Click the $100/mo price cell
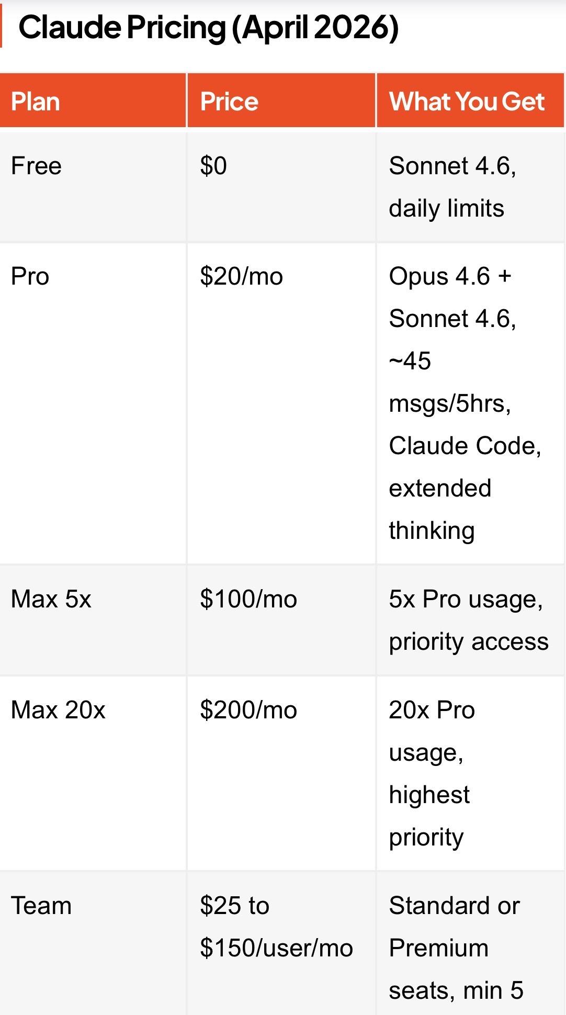The height and width of the screenshot is (1015, 566). click(x=248, y=599)
